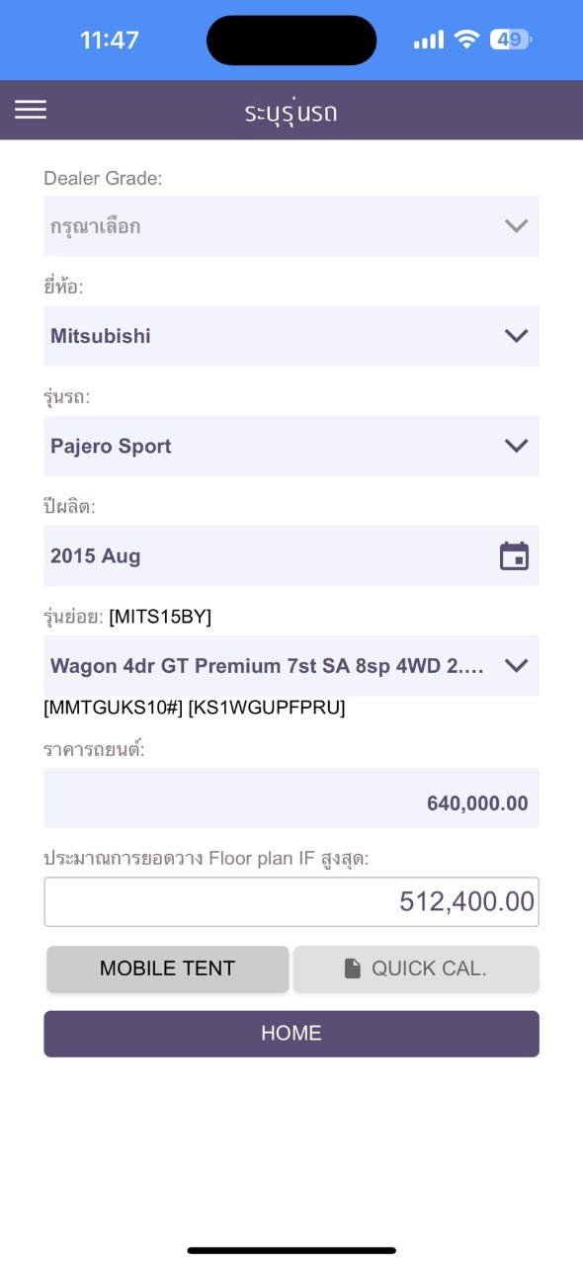
Task: Open the Mitsubishi brand dropdown
Action: pos(291,336)
